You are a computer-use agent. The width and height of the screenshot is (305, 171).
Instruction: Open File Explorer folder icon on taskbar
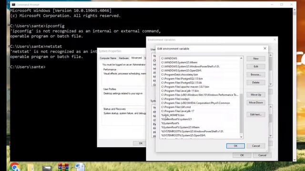30,168
